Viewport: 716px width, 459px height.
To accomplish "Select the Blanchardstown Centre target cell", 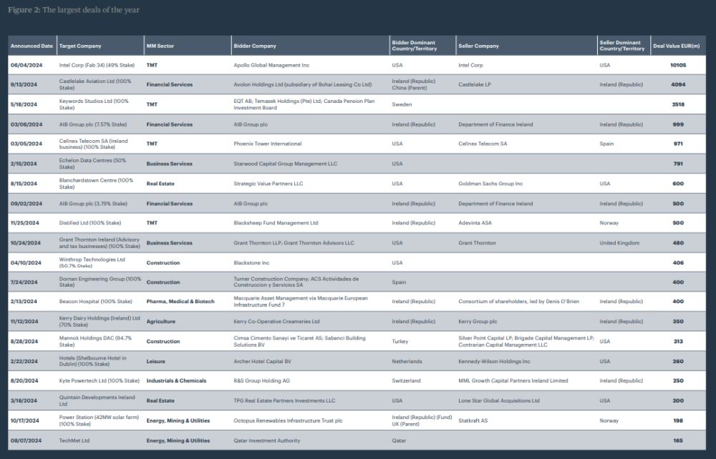I will (96, 183).
